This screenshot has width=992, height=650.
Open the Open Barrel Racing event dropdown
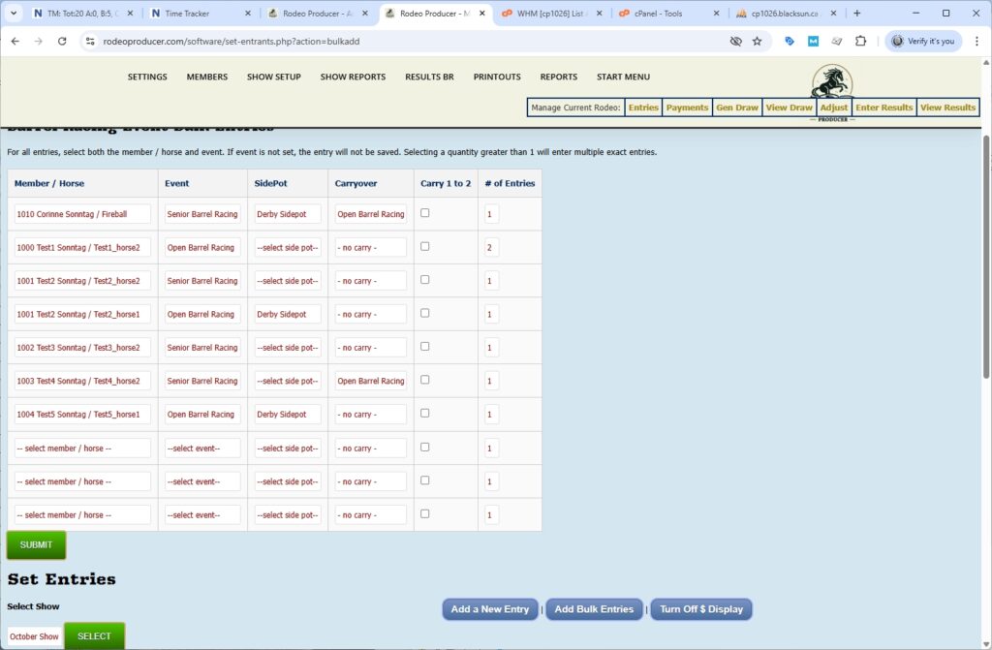(x=201, y=247)
